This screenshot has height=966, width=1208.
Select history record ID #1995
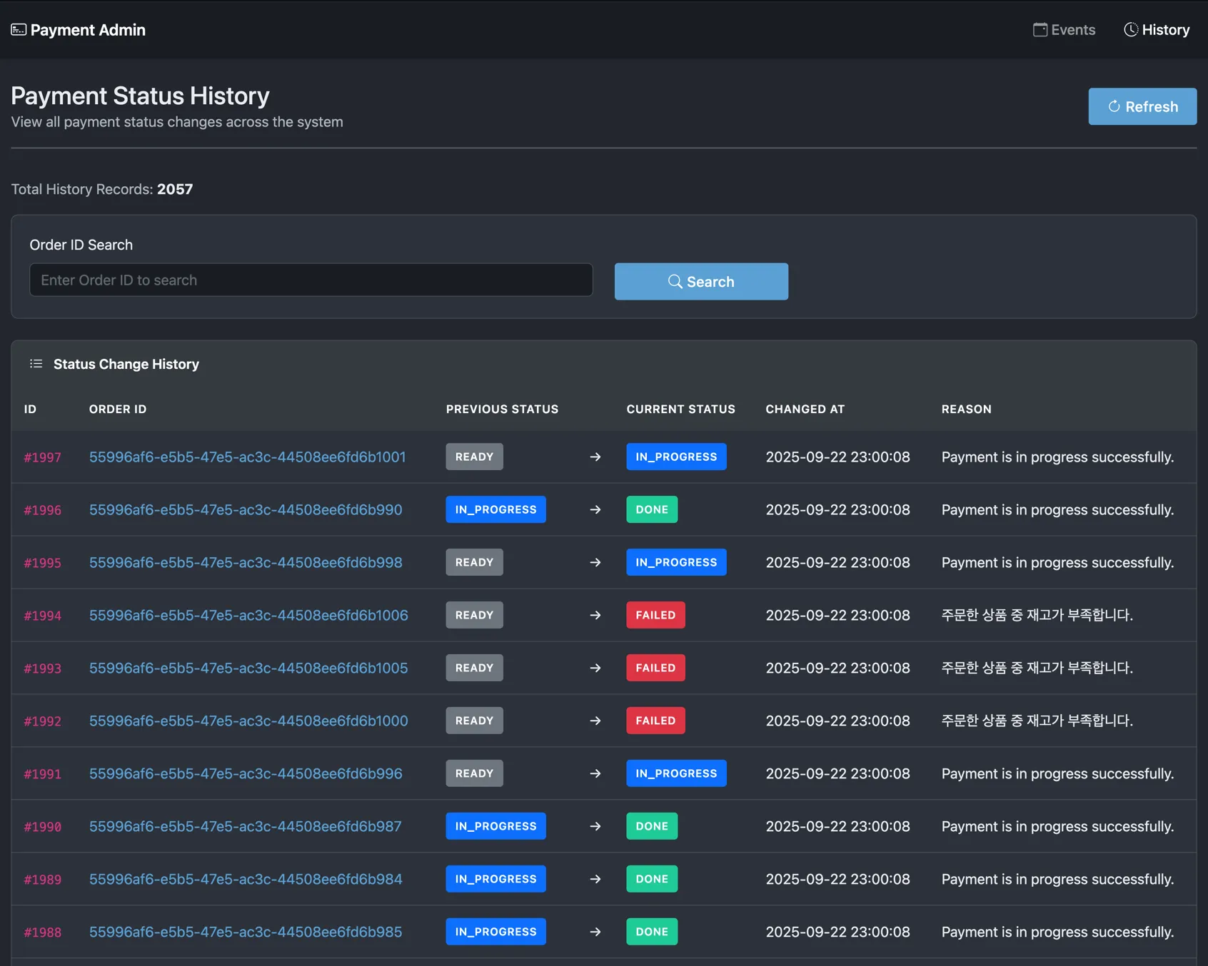(x=43, y=563)
